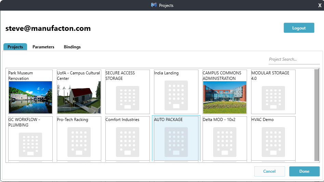The height and width of the screenshot is (182, 324).
Task: Choose the MODULAR STORAGE 4.0 building icon
Action: click(273, 98)
